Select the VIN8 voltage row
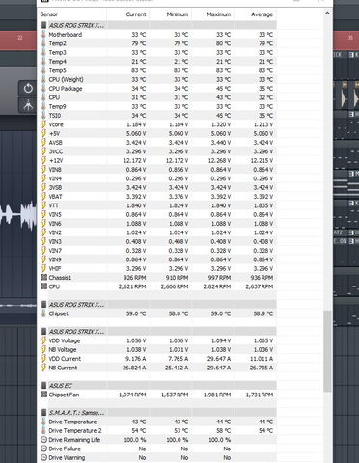Image resolution: width=359 pixels, height=463 pixels. pyautogui.click(x=158, y=170)
